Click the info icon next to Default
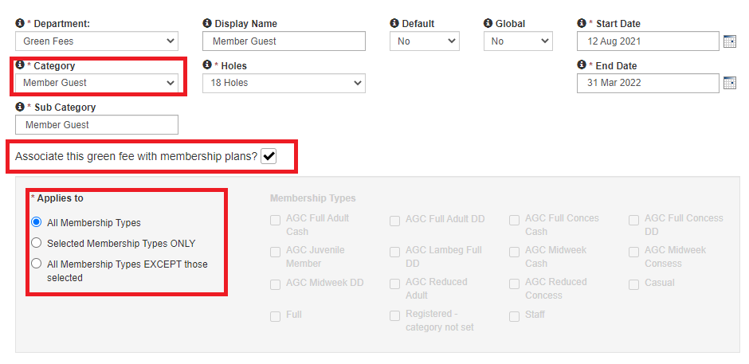The width and height of the screenshot is (749, 364). (394, 23)
